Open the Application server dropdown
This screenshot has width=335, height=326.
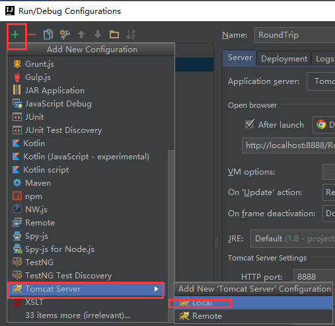(x=321, y=81)
